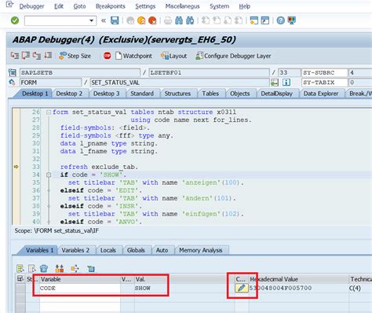Click the Create New Session icon
372x313 pixels.
coord(253,20)
